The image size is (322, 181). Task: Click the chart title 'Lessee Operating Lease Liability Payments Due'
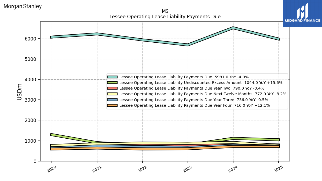[x=165, y=17]
